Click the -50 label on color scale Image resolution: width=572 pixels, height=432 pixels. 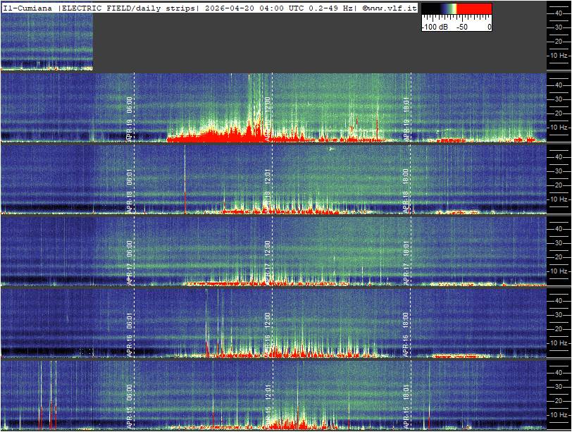click(462, 27)
